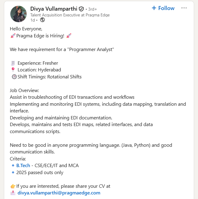Click the "1d" post timestamp
The width and height of the screenshot is (198, 199).
tap(32, 20)
